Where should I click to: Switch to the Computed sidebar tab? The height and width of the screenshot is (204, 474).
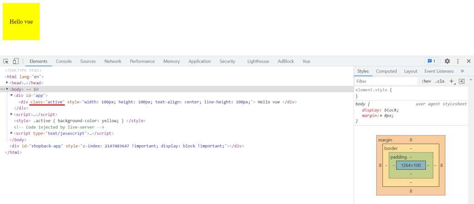(x=387, y=71)
